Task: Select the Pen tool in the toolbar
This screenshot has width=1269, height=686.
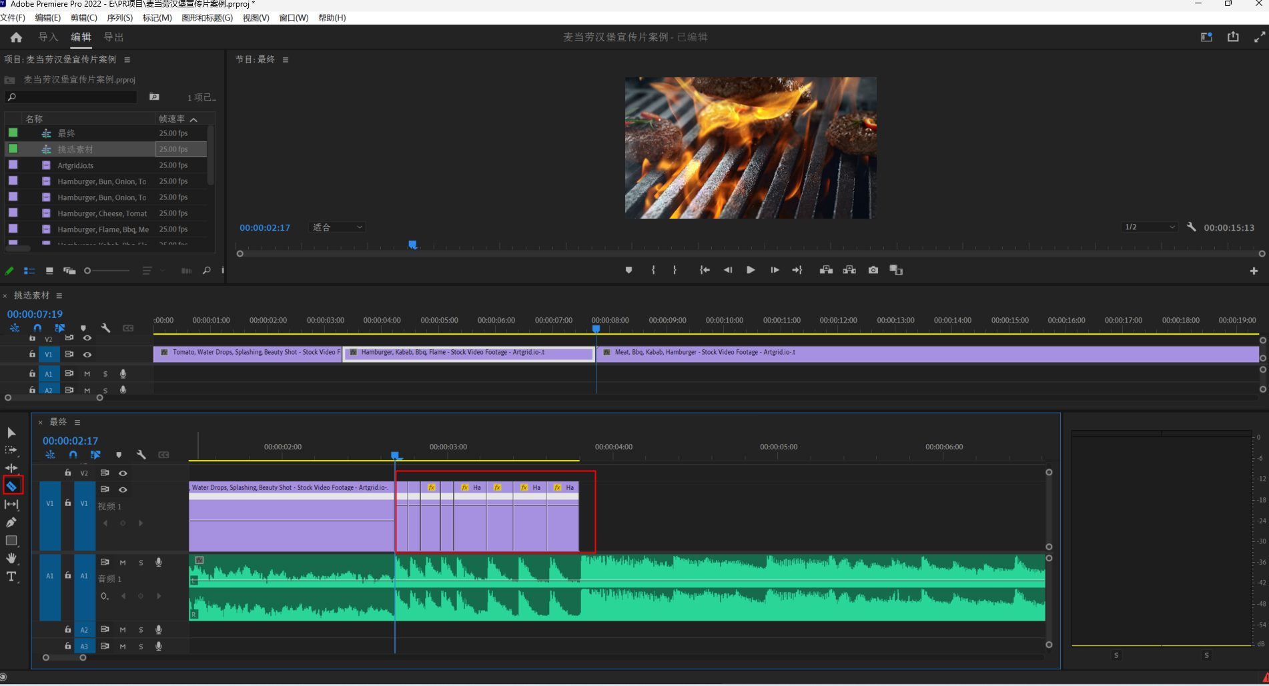Action: [11, 522]
